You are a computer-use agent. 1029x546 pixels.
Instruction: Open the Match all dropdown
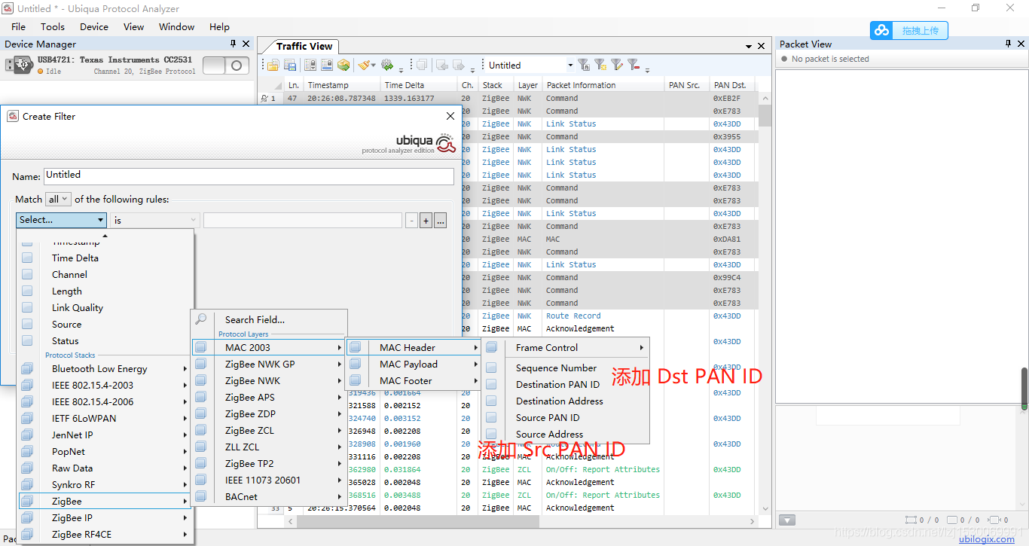coord(58,200)
